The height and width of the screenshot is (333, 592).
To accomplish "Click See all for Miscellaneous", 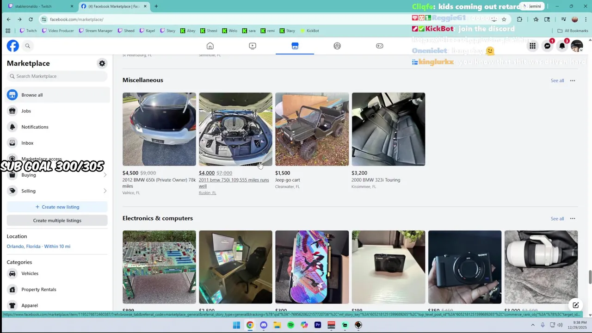I will 557,80.
